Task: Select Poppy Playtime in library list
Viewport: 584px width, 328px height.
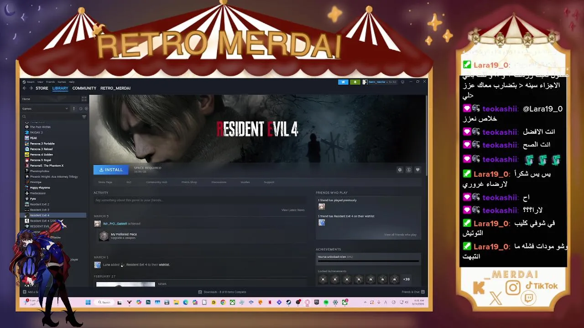Action: 40,188
